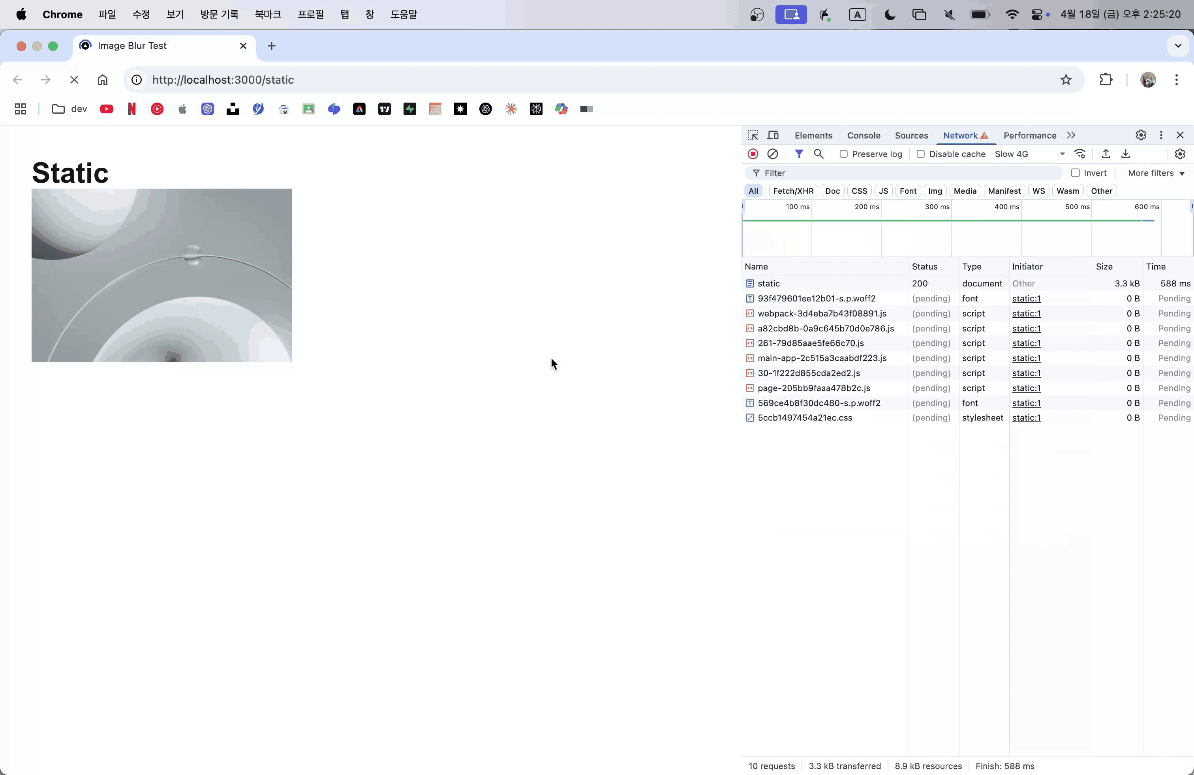This screenshot has height=775, width=1194.
Task: Click the stop recording network log icon
Action: tap(753, 154)
